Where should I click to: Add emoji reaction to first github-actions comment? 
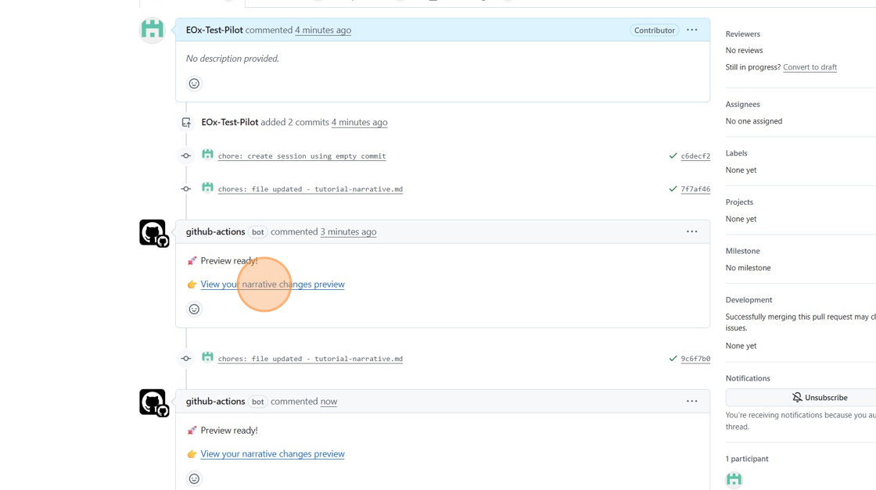pos(194,309)
